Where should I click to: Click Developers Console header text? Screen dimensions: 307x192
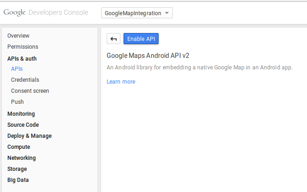click(58, 12)
